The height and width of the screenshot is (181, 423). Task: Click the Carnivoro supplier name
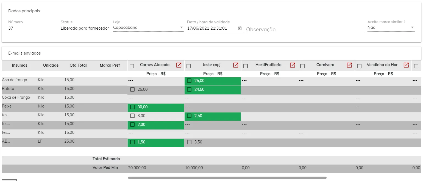coord(325,65)
